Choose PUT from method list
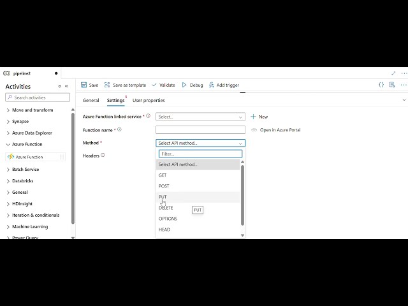Screen dimensions: 408x306 coord(198,197)
